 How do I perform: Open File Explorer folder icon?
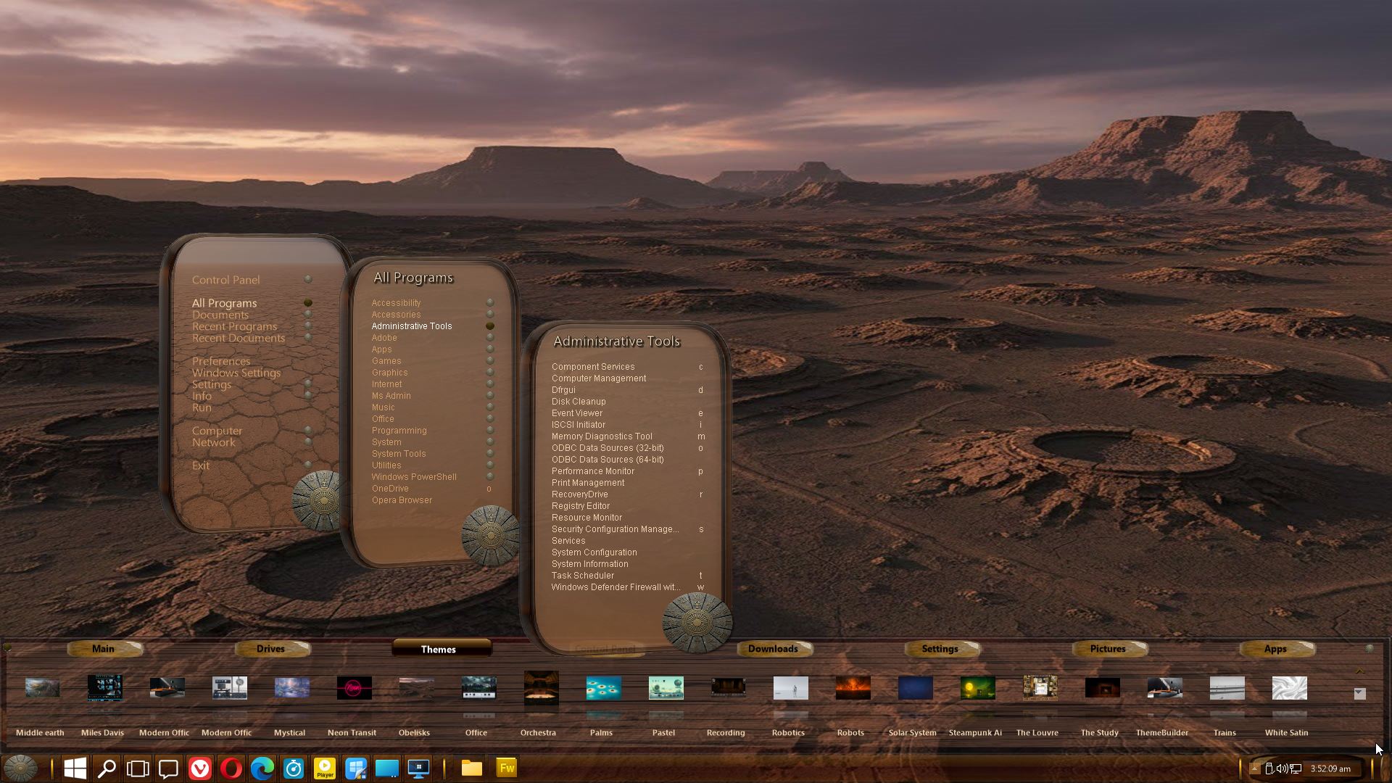point(472,768)
